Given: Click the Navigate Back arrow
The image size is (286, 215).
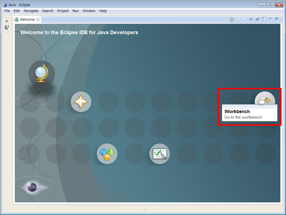Looking at the screenshot, I should [x=238, y=19].
